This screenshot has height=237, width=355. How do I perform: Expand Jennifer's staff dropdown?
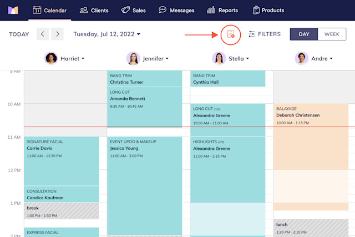[x=167, y=58]
